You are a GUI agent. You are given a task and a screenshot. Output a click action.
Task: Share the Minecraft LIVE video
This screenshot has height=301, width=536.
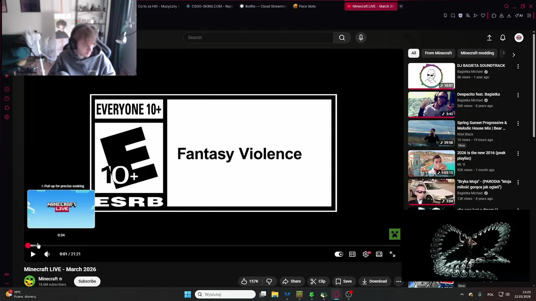[x=291, y=281]
